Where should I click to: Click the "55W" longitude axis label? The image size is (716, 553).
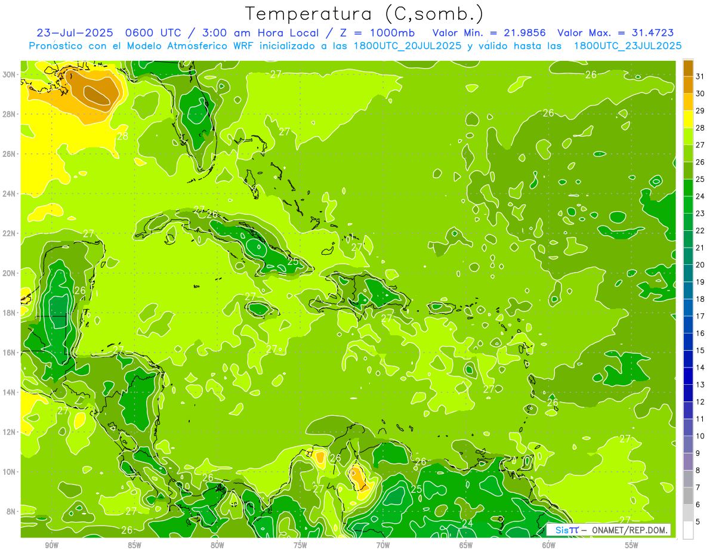(x=632, y=545)
